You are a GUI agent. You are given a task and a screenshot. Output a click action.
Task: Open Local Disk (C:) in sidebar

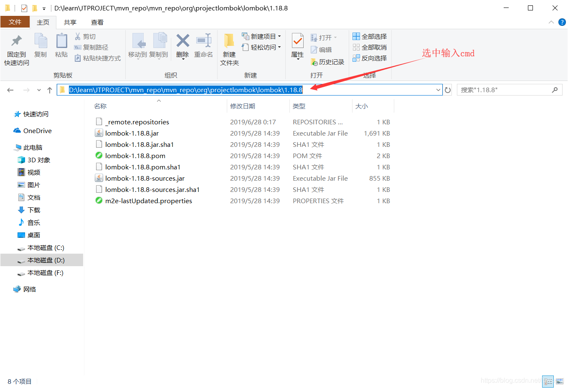[x=41, y=248]
